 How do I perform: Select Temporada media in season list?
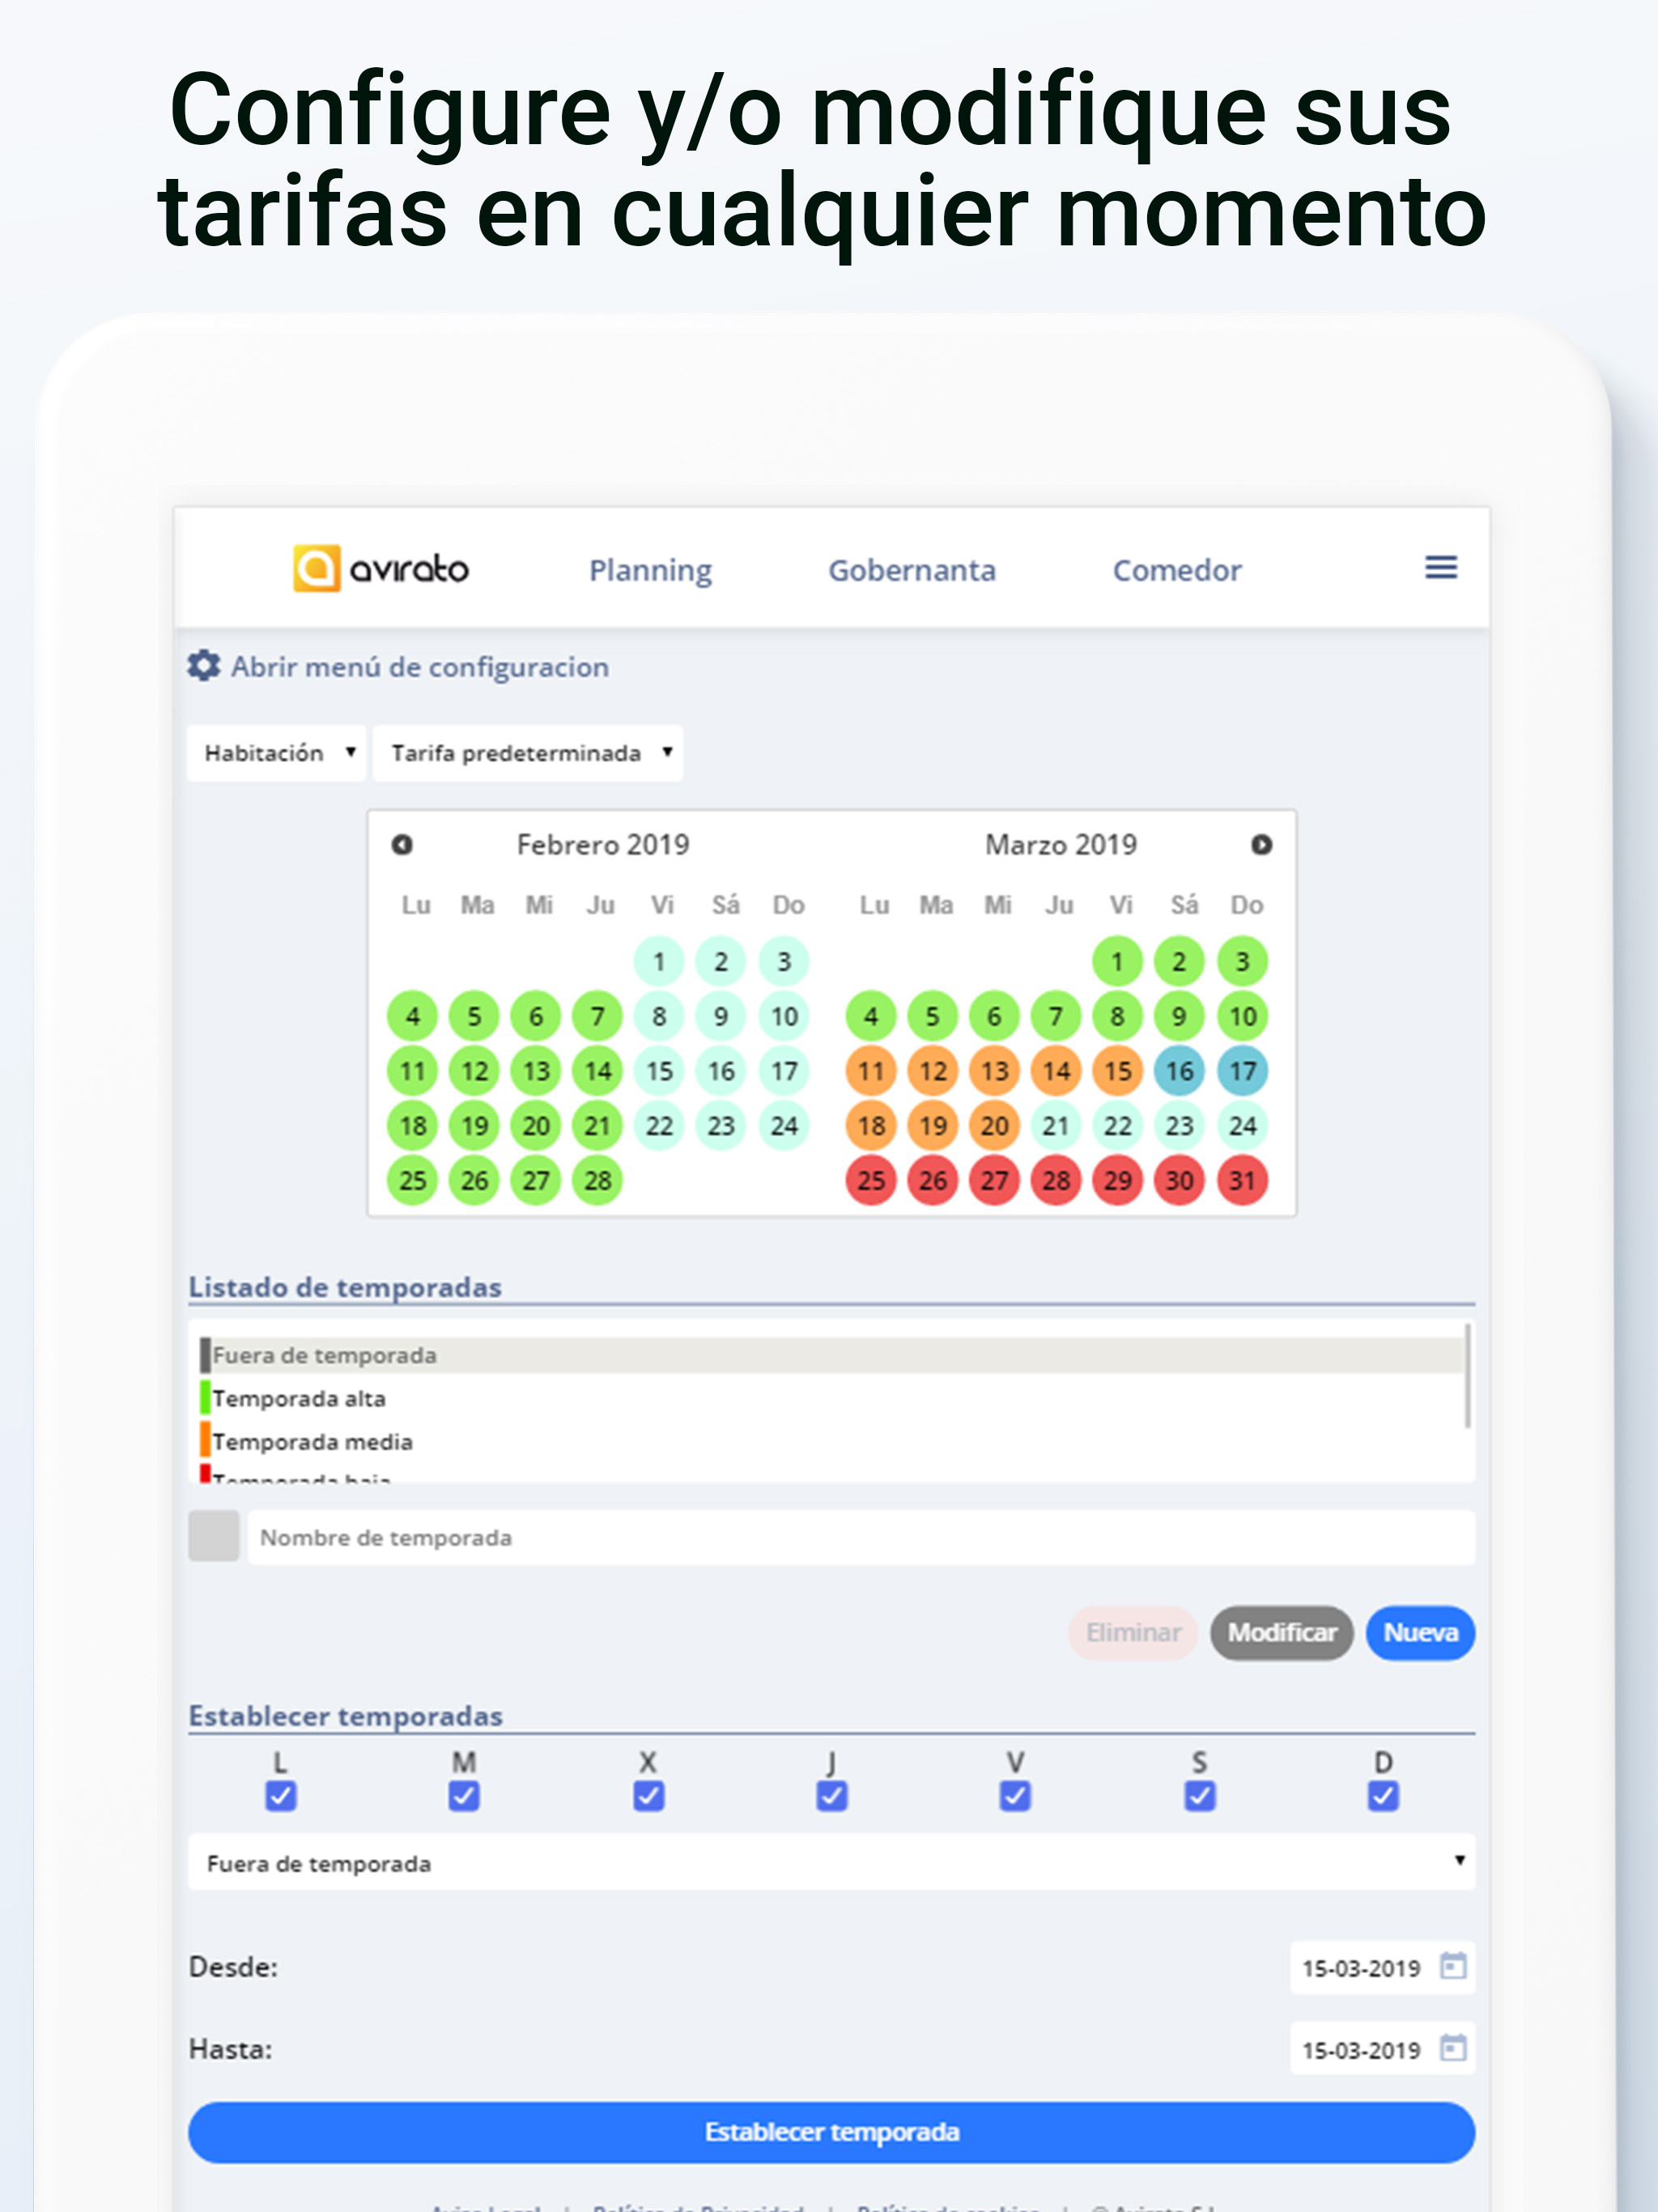tap(832, 1441)
